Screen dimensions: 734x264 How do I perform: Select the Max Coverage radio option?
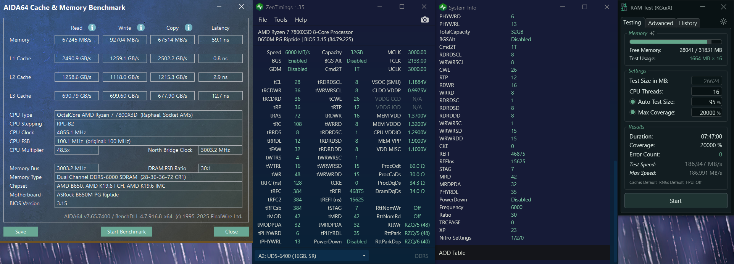point(632,113)
